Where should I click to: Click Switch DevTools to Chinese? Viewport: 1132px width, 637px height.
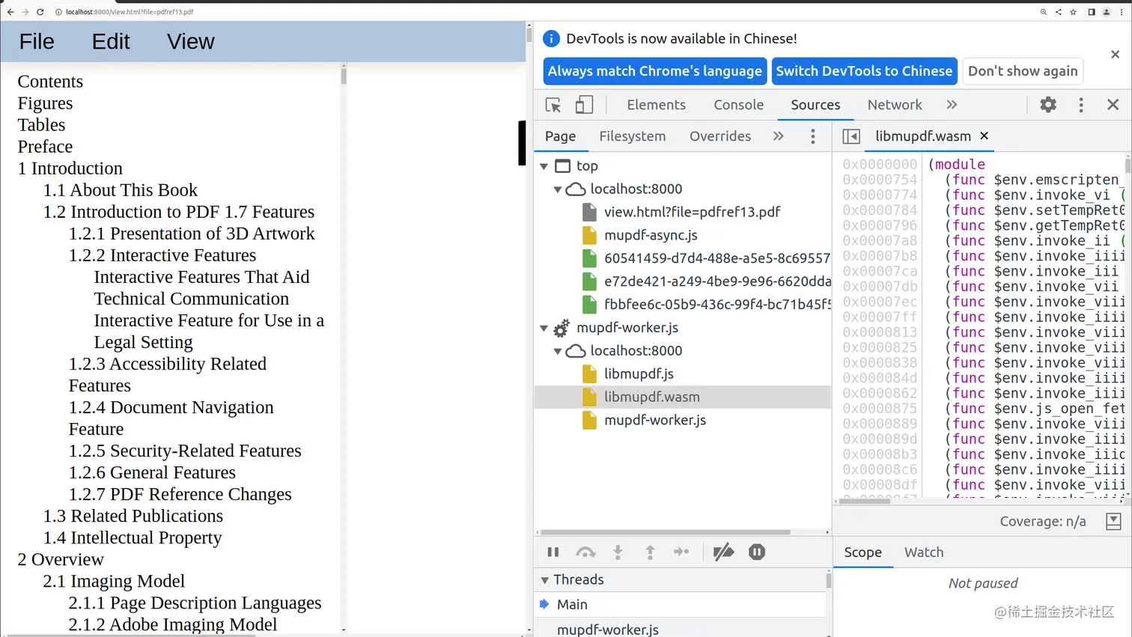tap(865, 71)
